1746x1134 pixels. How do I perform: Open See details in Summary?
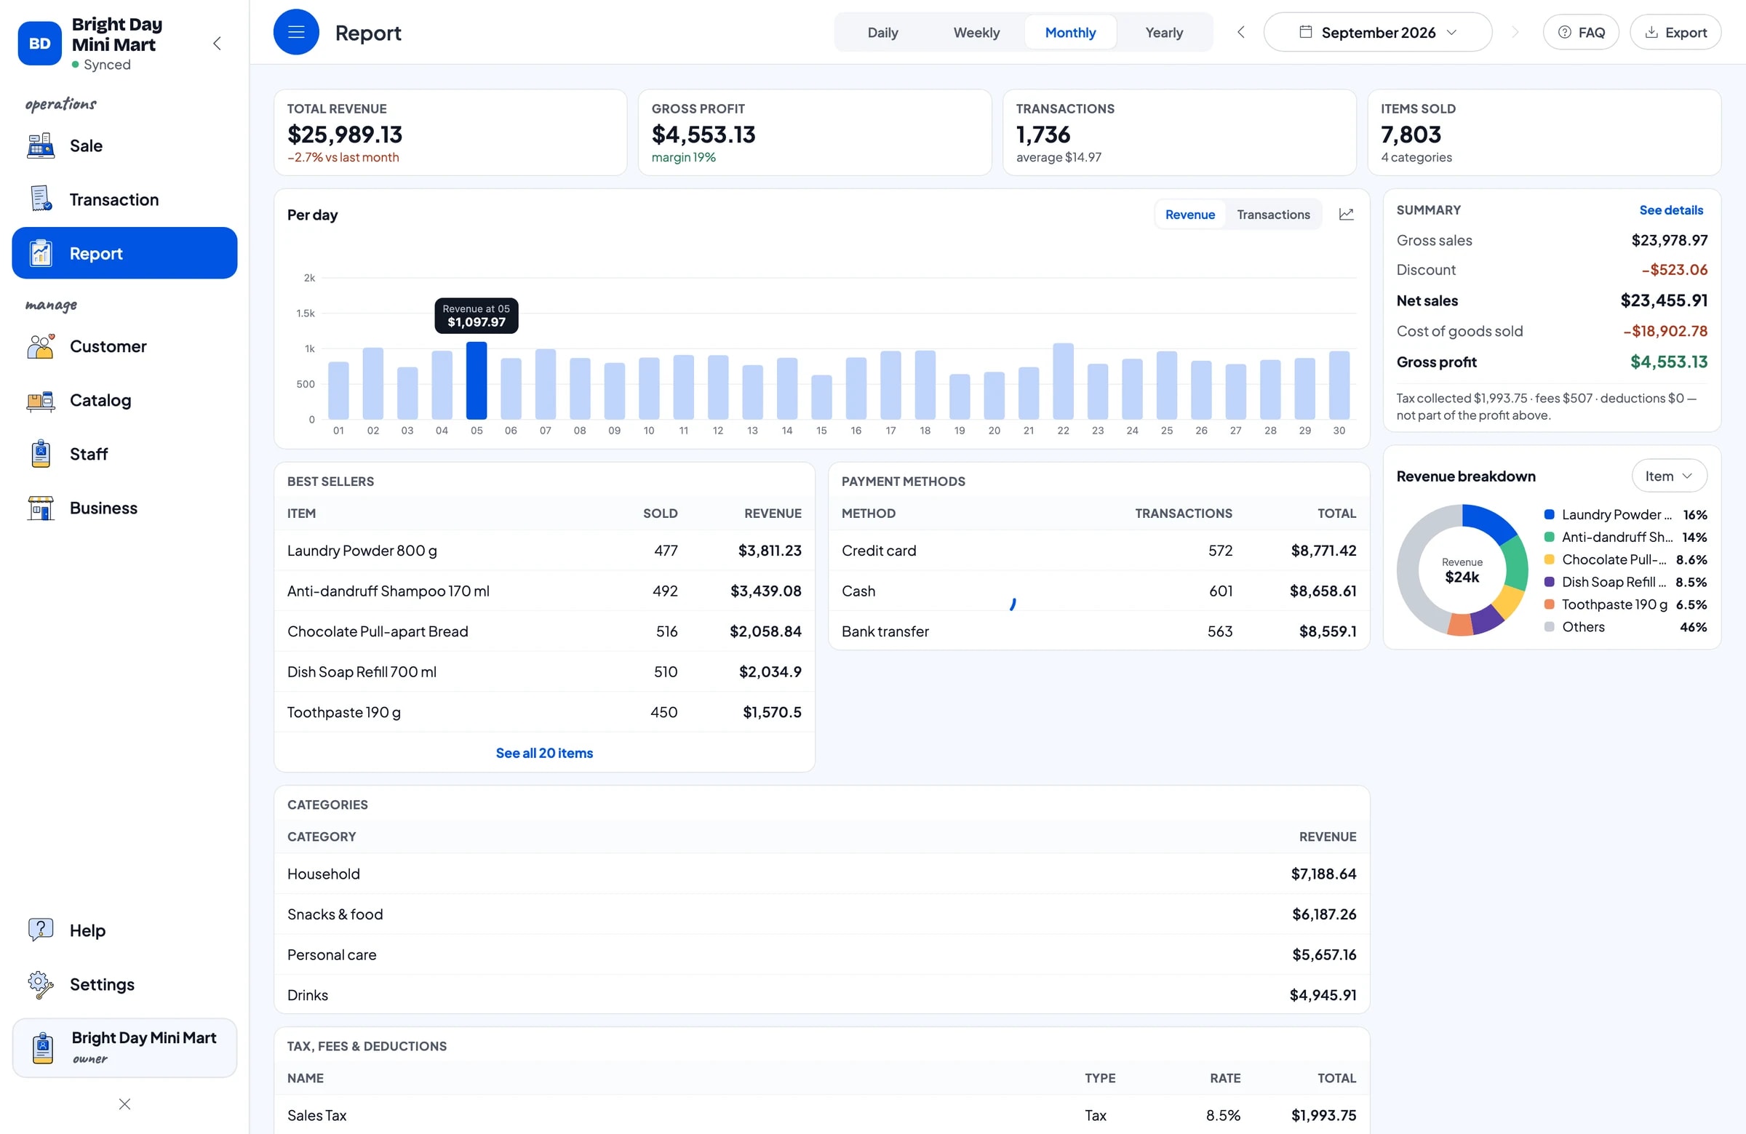click(x=1671, y=209)
